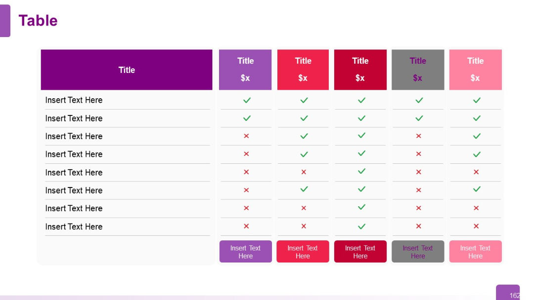Click the sixth "Insert Text Here" row label
Image resolution: width=534 pixels, height=300 pixels.
coord(74,190)
